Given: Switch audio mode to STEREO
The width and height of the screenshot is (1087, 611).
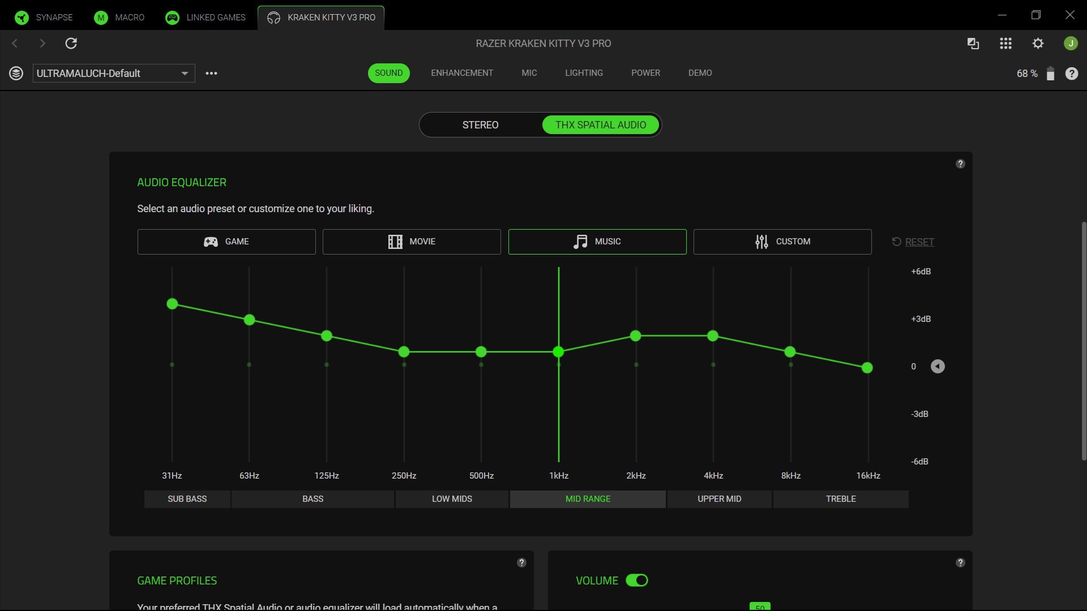Looking at the screenshot, I should pos(480,125).
